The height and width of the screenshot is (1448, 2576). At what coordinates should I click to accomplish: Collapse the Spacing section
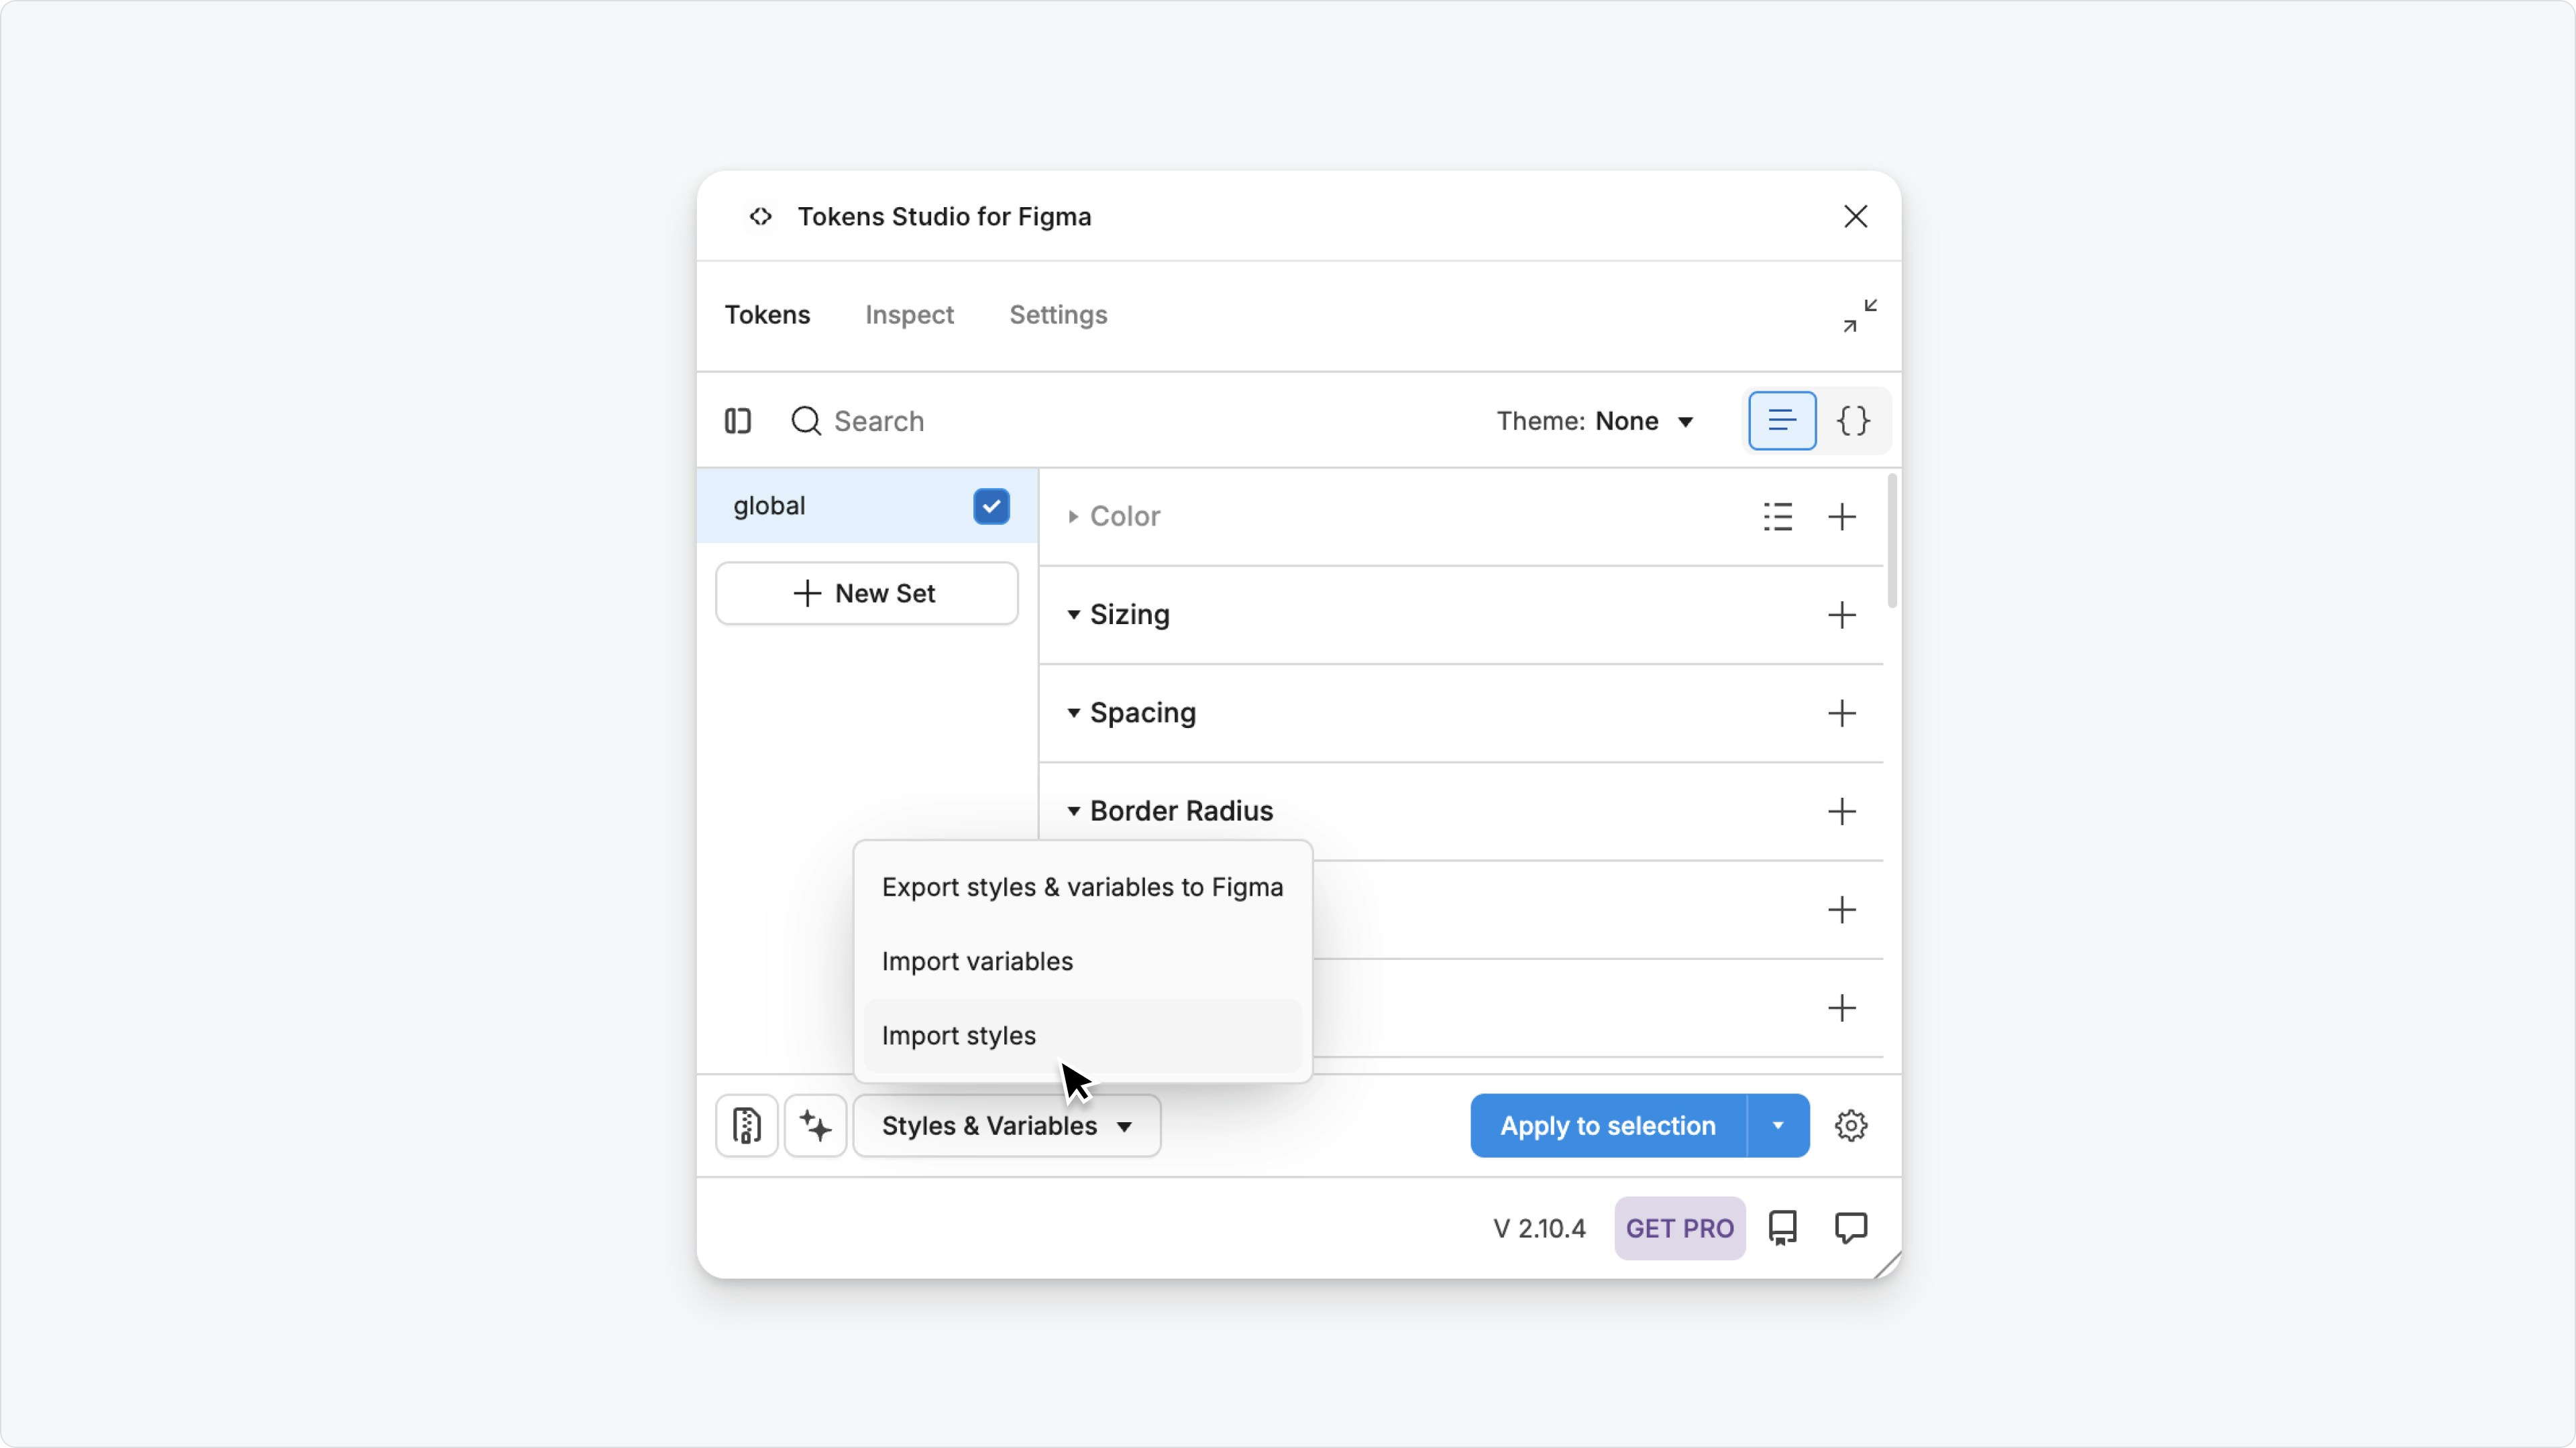[x=1073, y=713]
